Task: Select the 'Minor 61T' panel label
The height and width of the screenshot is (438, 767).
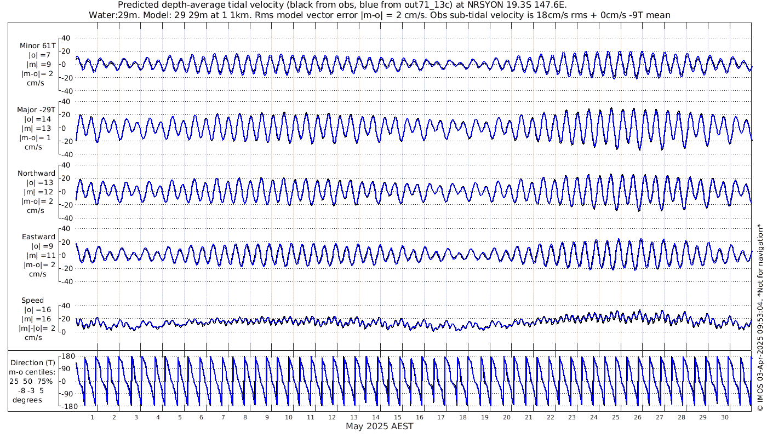Action: click(37, 46)
